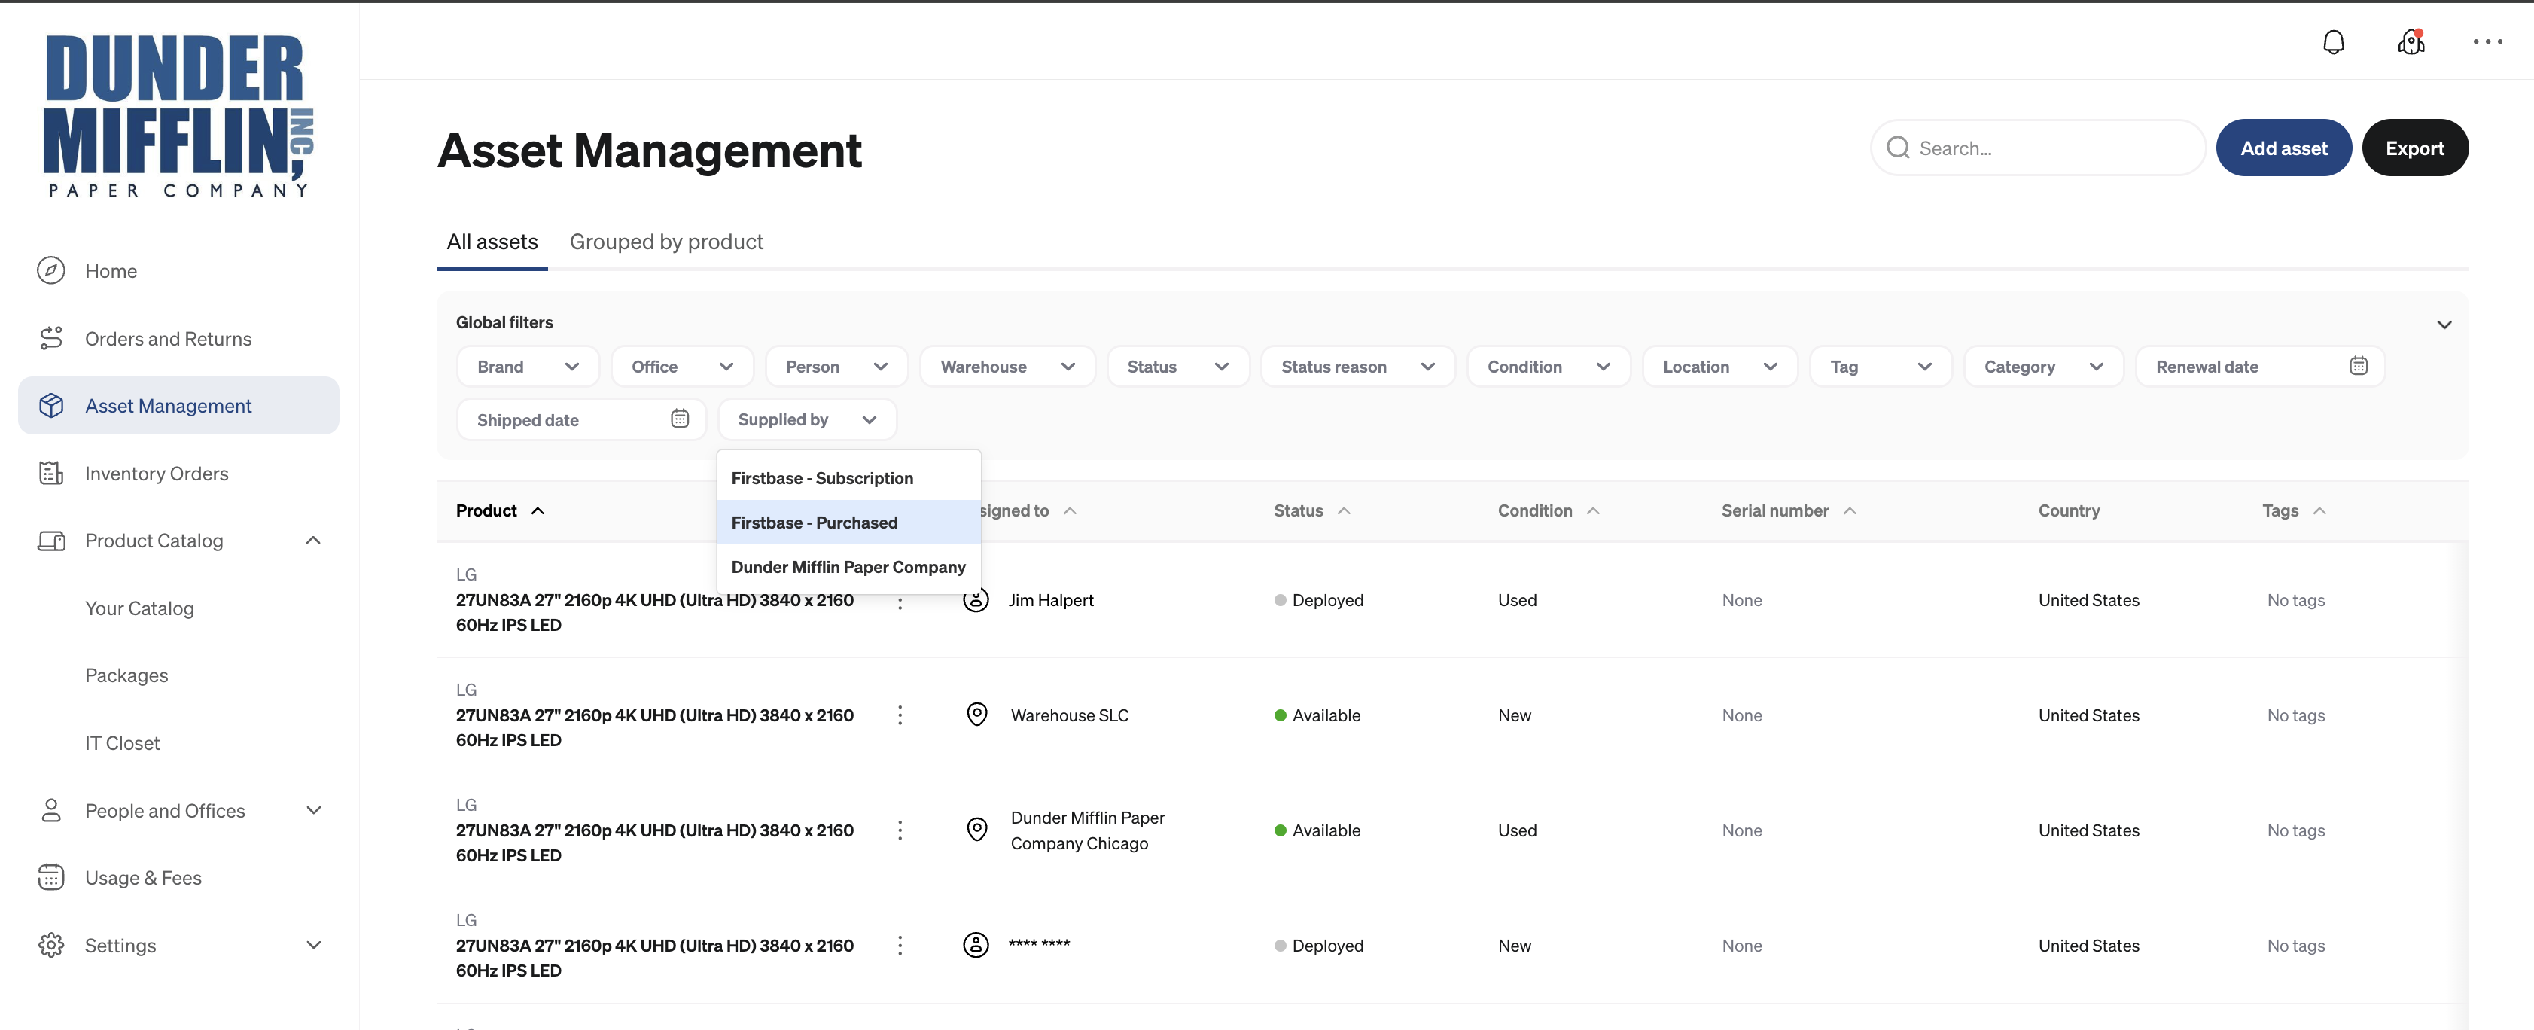Image resolution: width=2534 pixels, height=1030 pixels.
Task: Open the three-dot more menu in header
Action: click(x=2488, y=42)
